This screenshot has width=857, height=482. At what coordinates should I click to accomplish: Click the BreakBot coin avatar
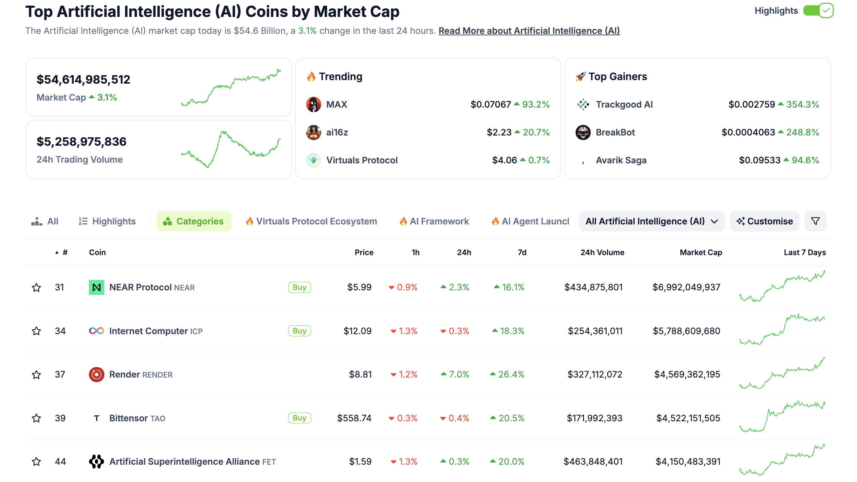(x=583, y=132)
